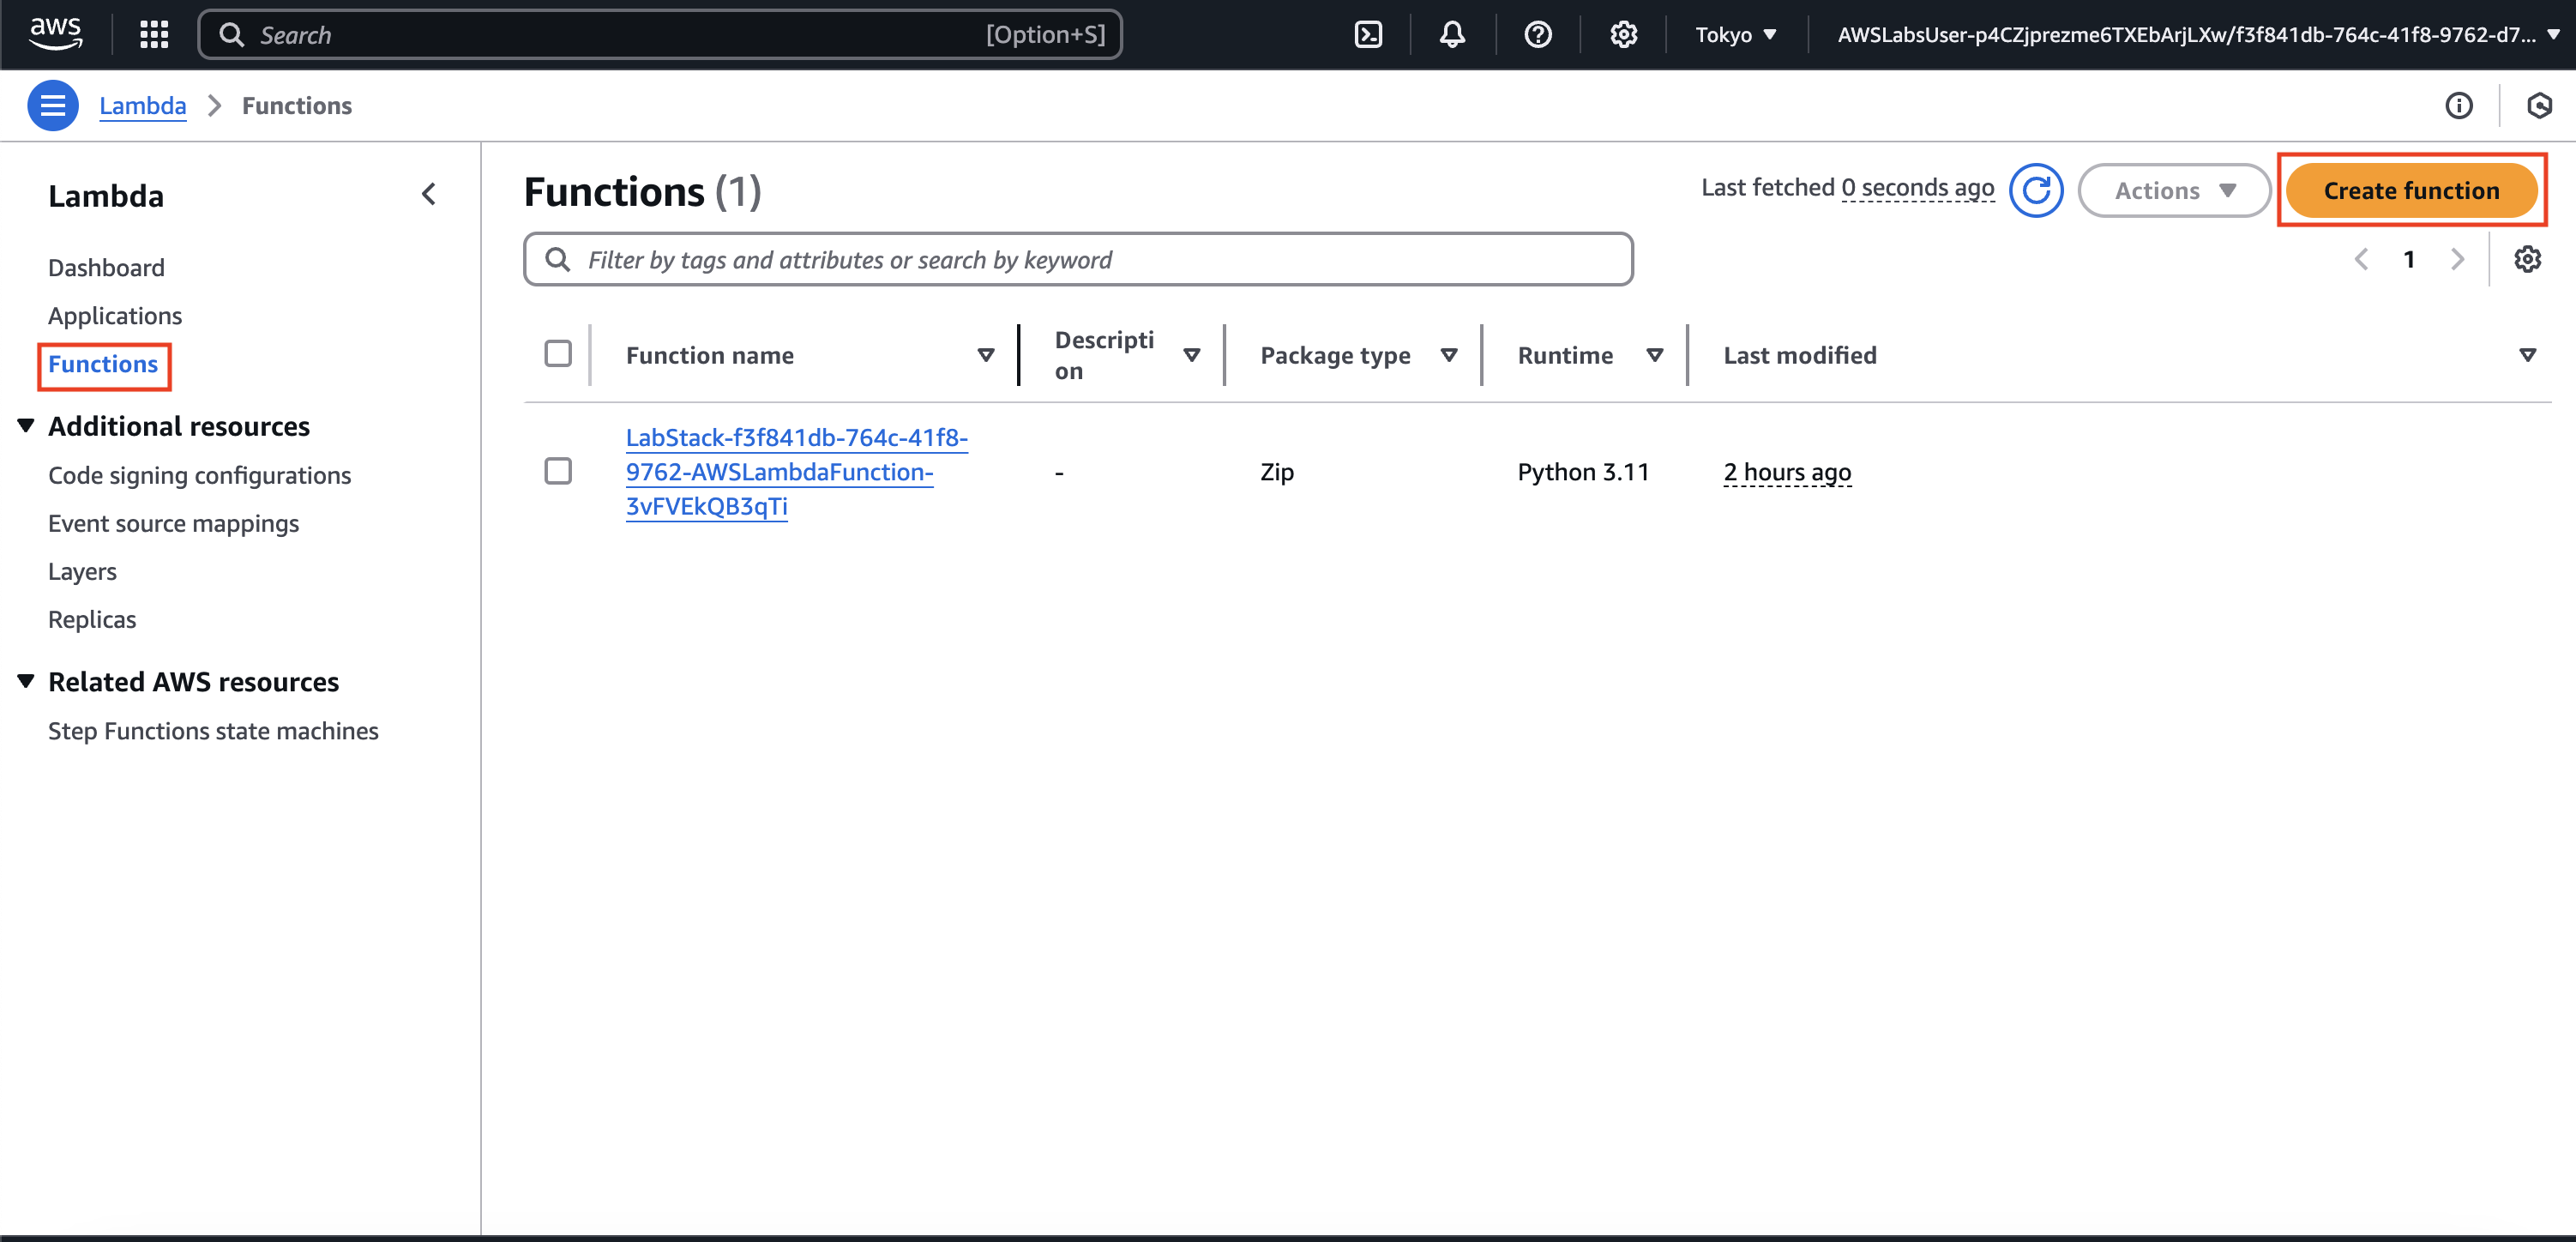Check the LabStack function row checkbox
The height and width of the screenshot is (1242, 2576).
(x=558, y=471)
